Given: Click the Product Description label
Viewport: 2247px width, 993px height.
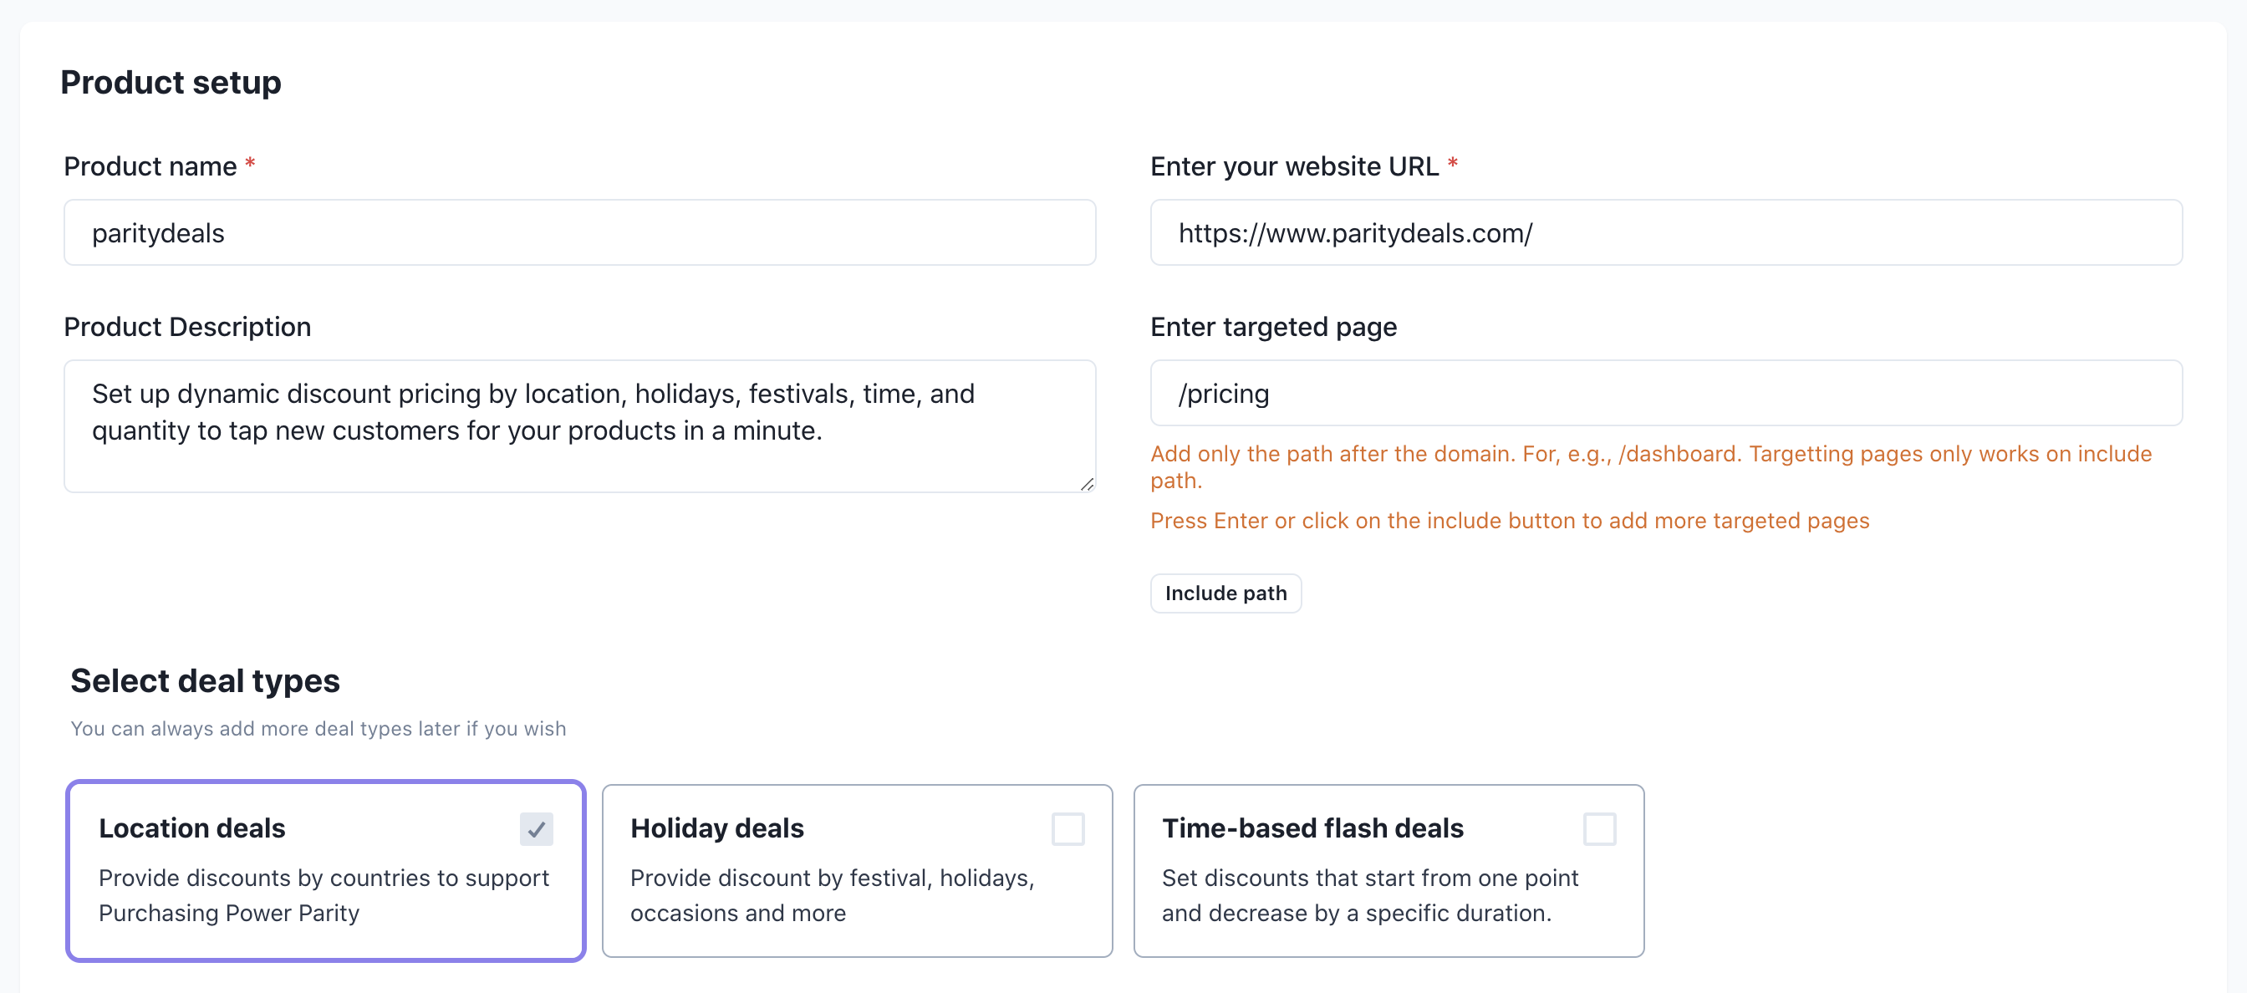Looking at the screenshot, I should (x=187, y=327).
